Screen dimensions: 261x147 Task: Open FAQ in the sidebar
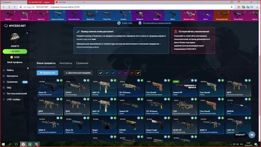(9, 88)
